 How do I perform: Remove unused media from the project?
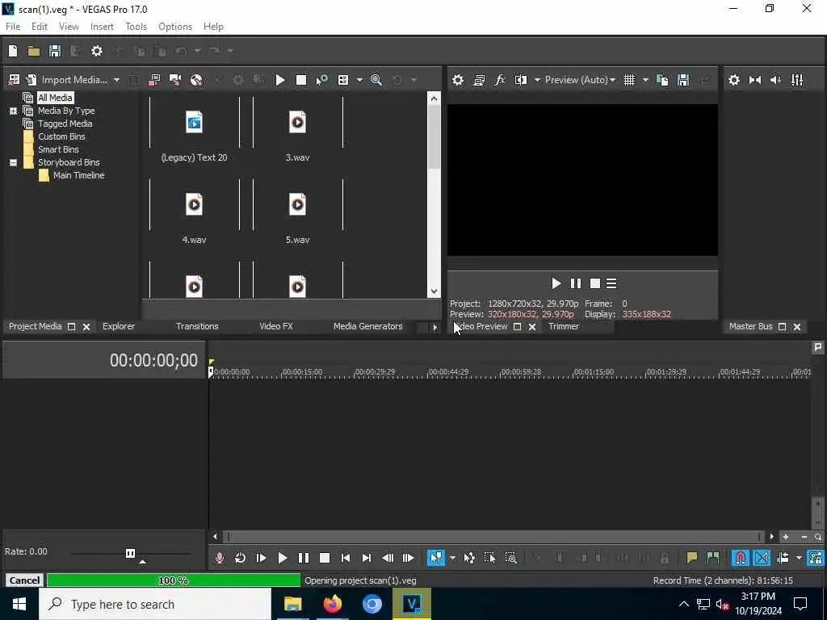coord(15,80)
